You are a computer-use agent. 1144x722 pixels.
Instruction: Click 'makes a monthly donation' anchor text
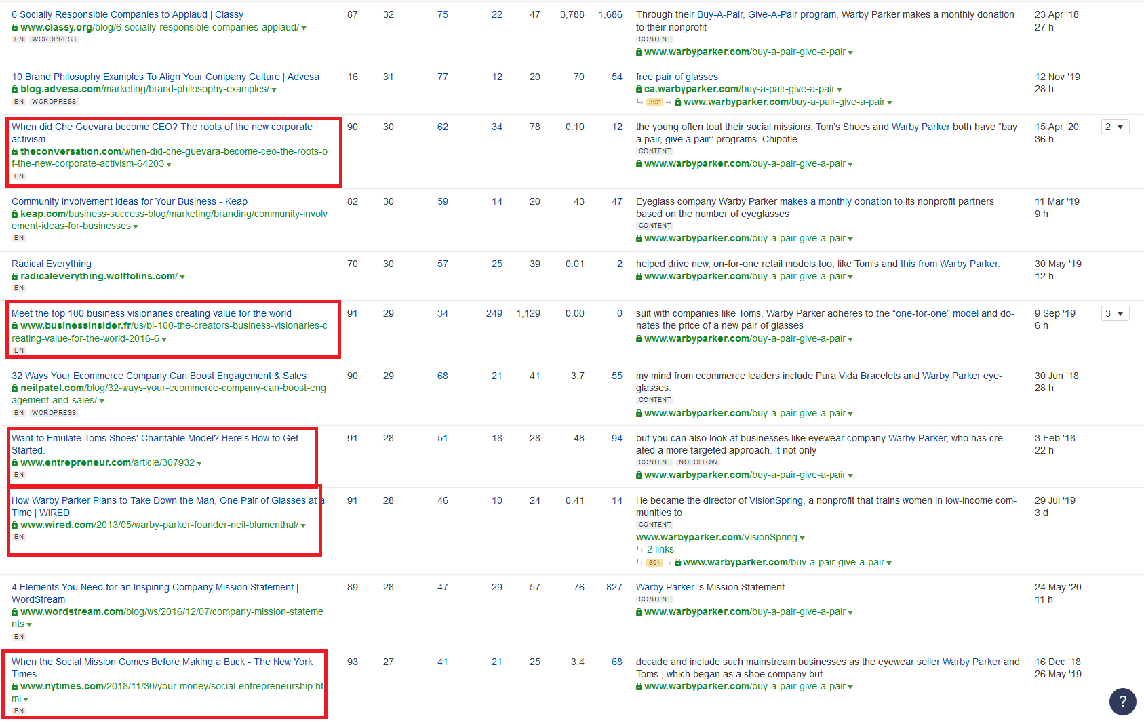[x=835, y=201]
